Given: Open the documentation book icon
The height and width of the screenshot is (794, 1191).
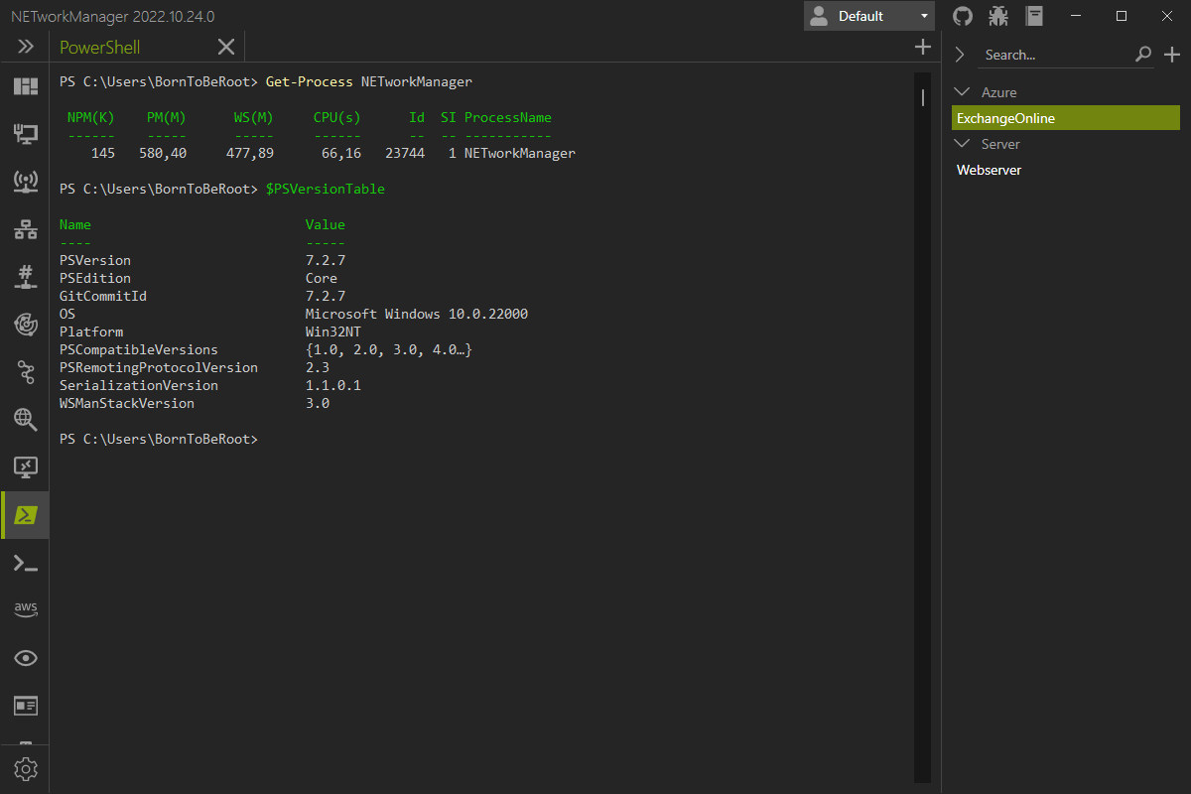Looking at the screenshot, I should [x=1035, y=16].
